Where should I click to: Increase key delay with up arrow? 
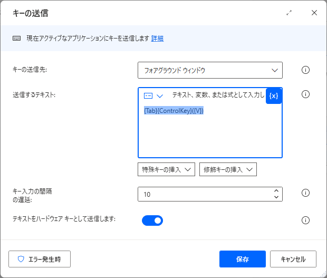[x=276, y=190]
